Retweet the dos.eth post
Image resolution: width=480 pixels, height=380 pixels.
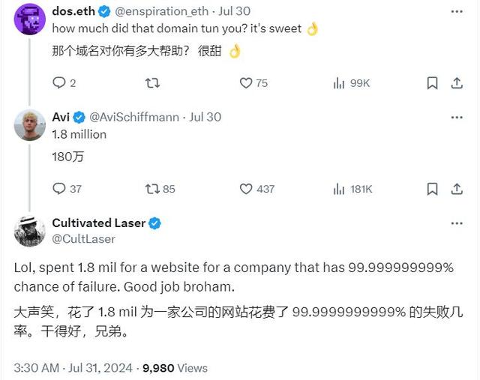click(x=152, y=83)
